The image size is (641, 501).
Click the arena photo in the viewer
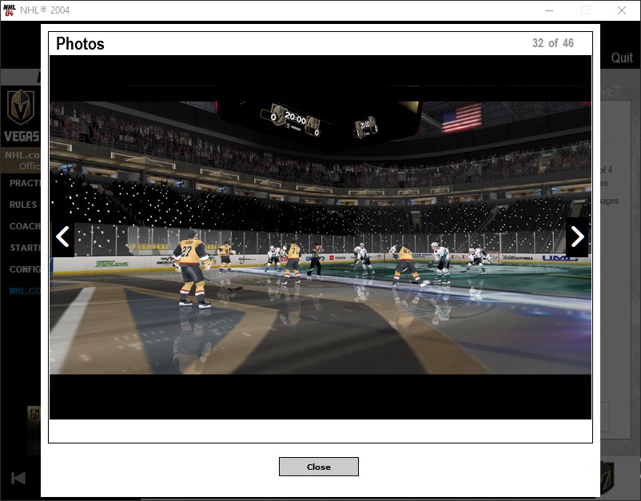(320, 237)
